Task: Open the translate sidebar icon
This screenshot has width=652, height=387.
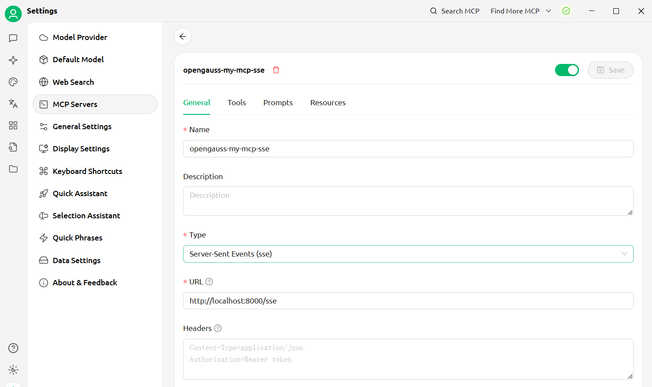Action: [13, 103]
